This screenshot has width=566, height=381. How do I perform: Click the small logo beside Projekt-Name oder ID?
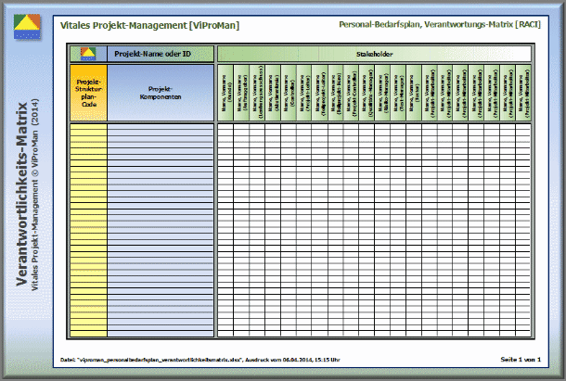[x=88, y=54]
